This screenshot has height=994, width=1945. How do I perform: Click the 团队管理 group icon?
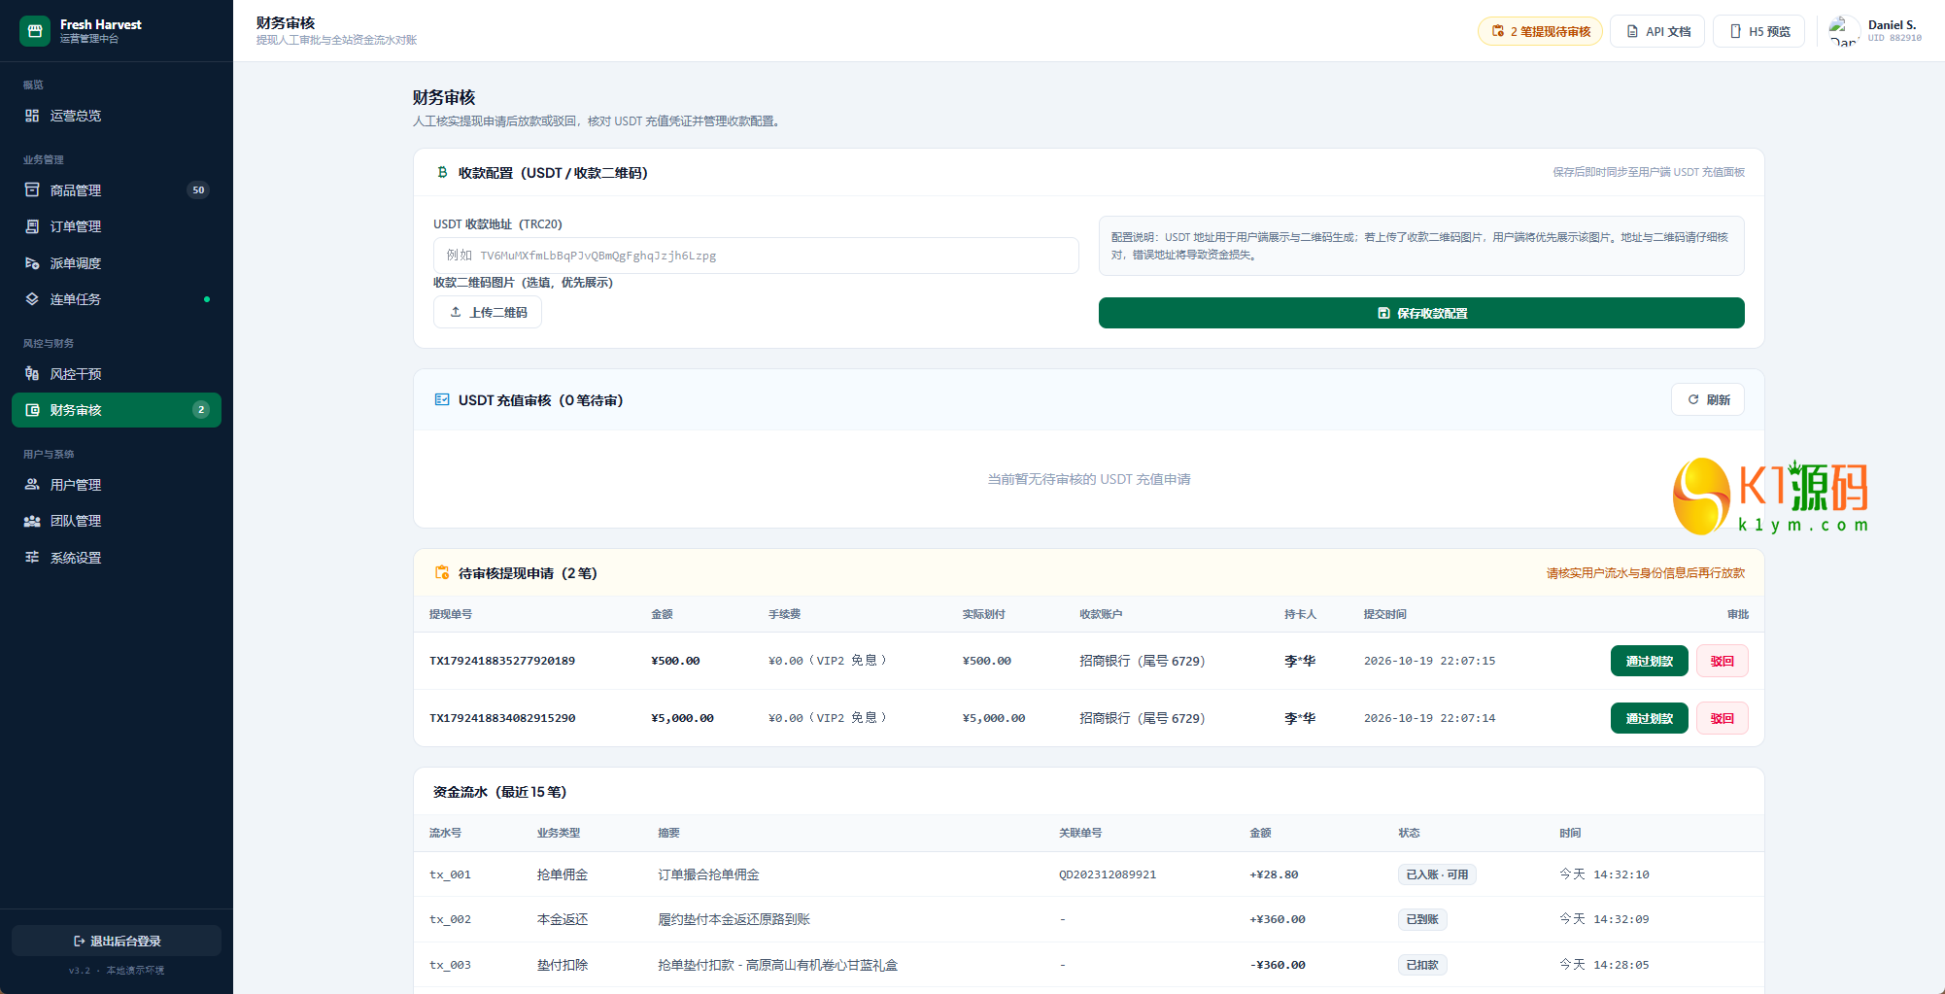32,521
